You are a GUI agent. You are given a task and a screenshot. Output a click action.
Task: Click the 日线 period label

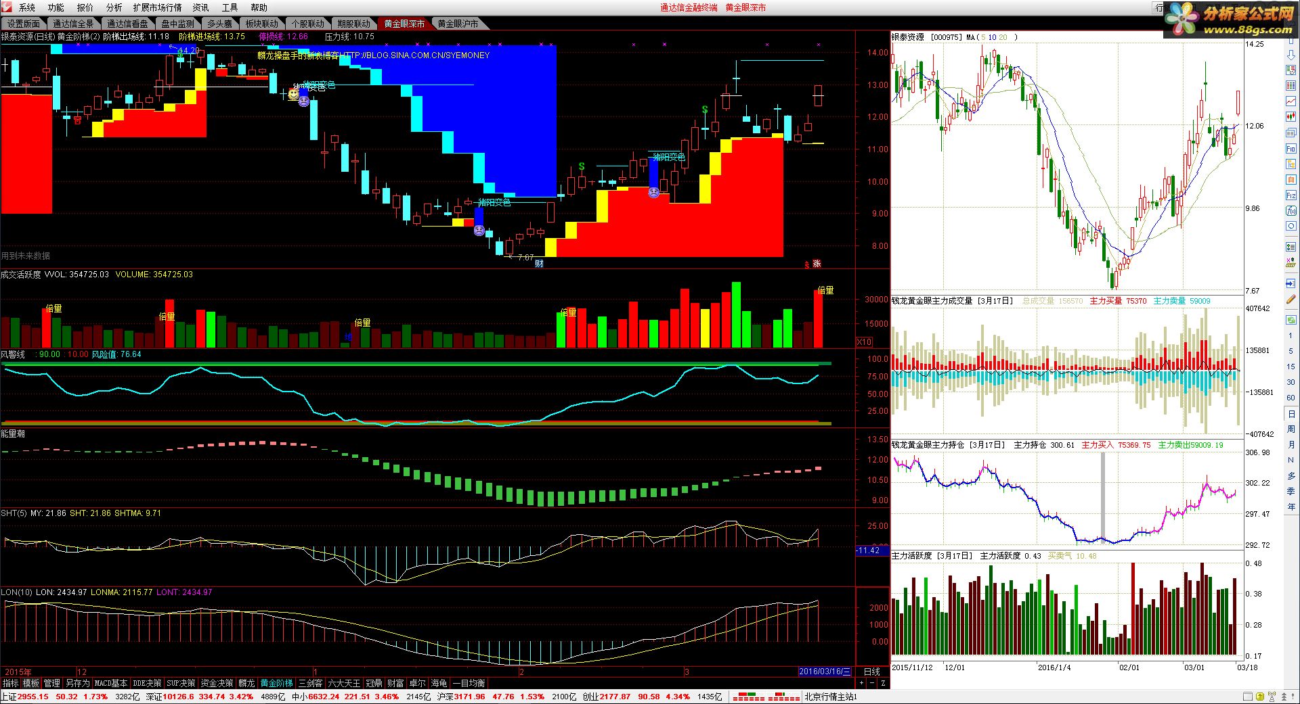tap(872, 672)
